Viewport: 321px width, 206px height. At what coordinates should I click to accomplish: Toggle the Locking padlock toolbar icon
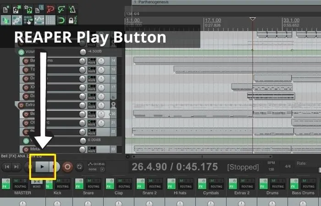(72, 20)
